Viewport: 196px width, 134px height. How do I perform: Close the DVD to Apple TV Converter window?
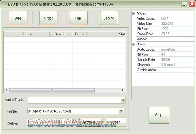(192, 4)
